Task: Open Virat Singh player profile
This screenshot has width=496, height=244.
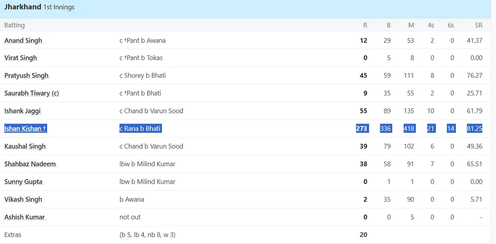Action: click(x=21, y=58)
